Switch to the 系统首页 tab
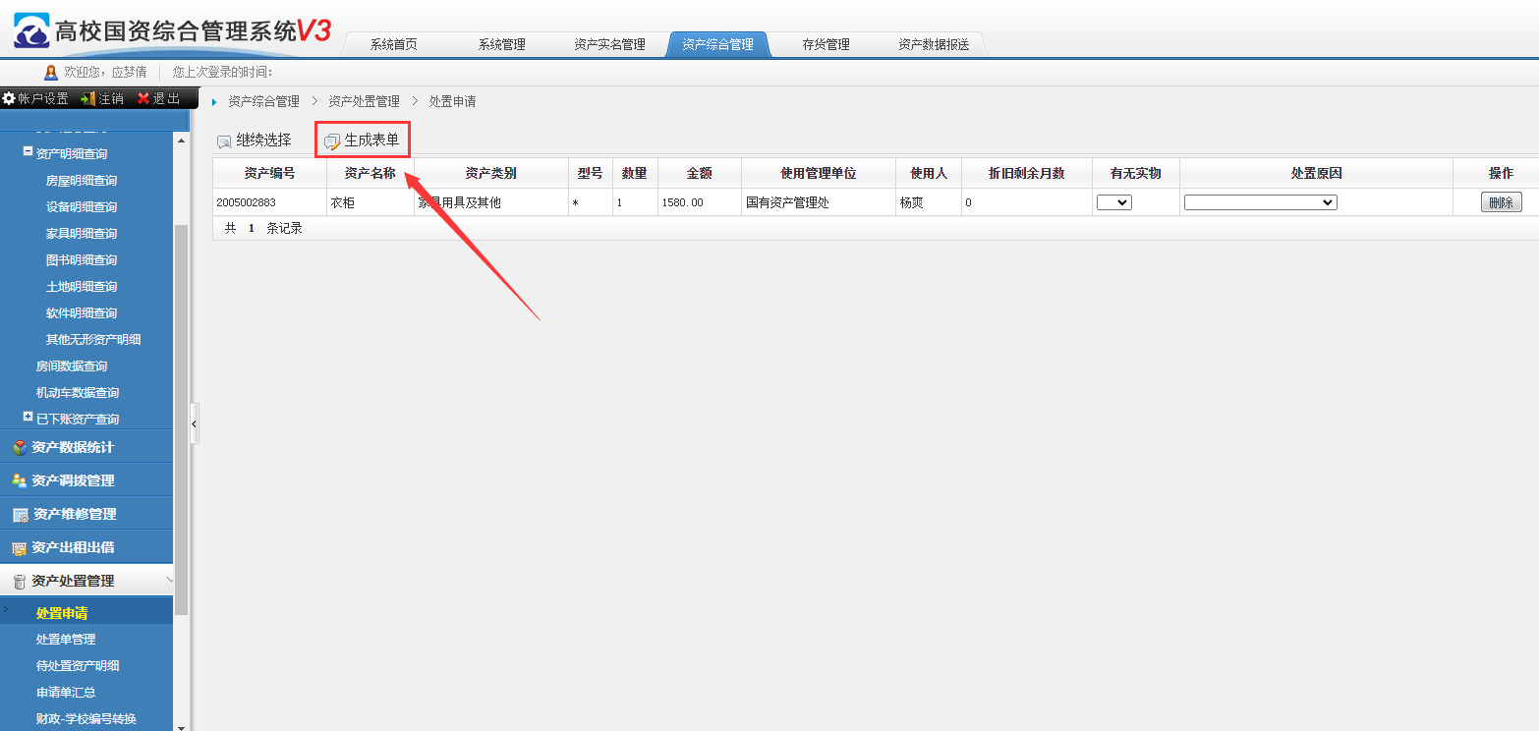Viewport: 1539px width, 731px height. [393, 44]
